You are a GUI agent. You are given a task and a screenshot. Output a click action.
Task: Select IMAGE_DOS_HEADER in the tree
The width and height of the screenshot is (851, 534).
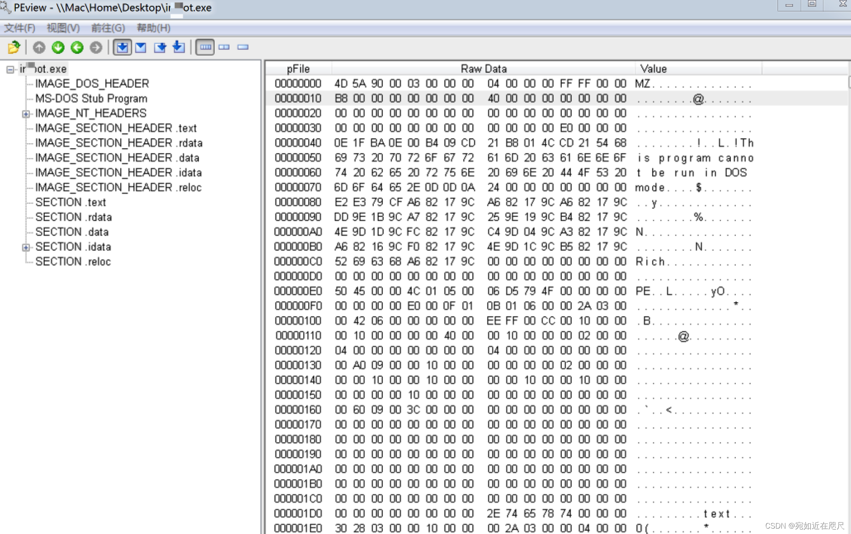pos(92,84)
